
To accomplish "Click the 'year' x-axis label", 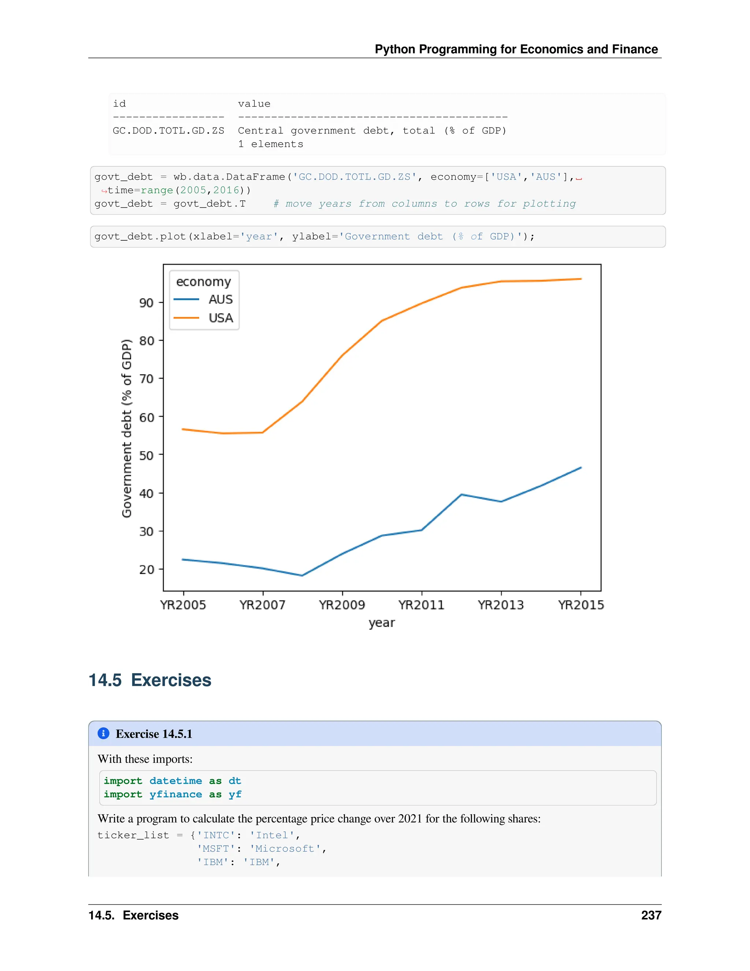I will 382,623.
